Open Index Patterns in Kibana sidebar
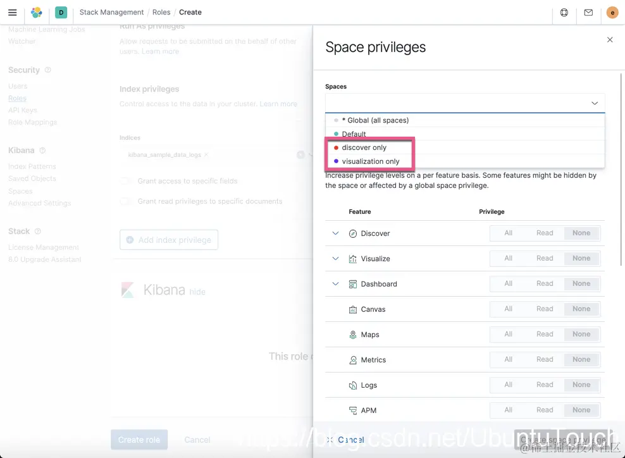 click(32, 166)
